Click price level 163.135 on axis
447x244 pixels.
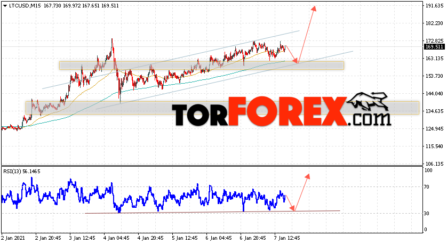[434, 59]
